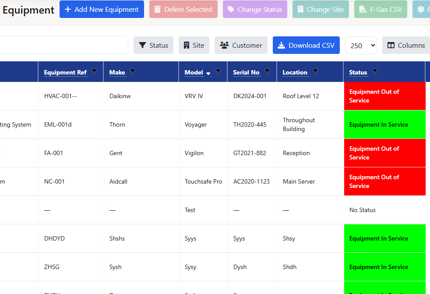Click Throughout Building location cell
The height and width of the screenshot is (294, 430).
[310, 124]
